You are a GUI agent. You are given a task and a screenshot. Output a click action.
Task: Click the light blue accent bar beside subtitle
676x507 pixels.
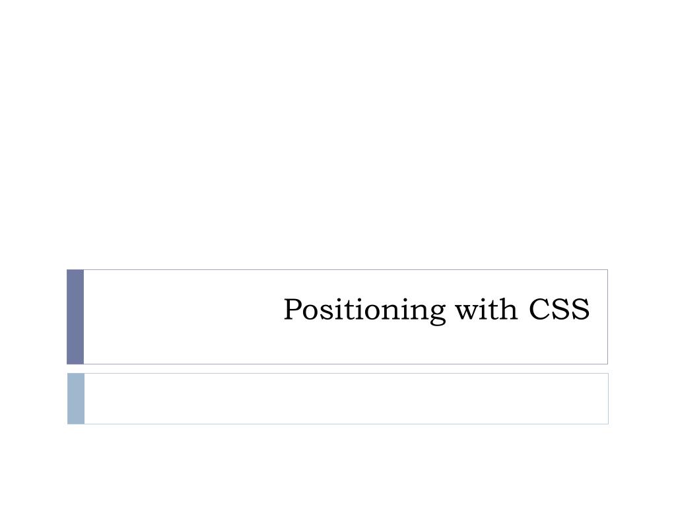click(x=76, y=399)
